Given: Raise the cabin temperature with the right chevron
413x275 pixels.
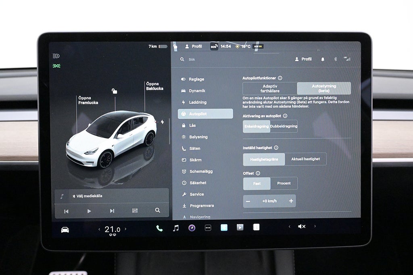Looking at the screenshot, I should [125, 229].
